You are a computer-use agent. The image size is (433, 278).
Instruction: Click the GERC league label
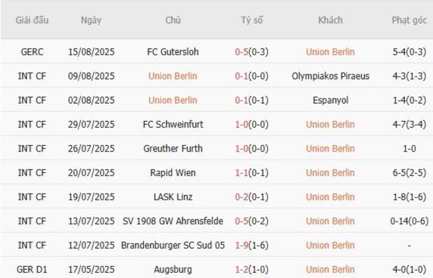click(33, 52)
